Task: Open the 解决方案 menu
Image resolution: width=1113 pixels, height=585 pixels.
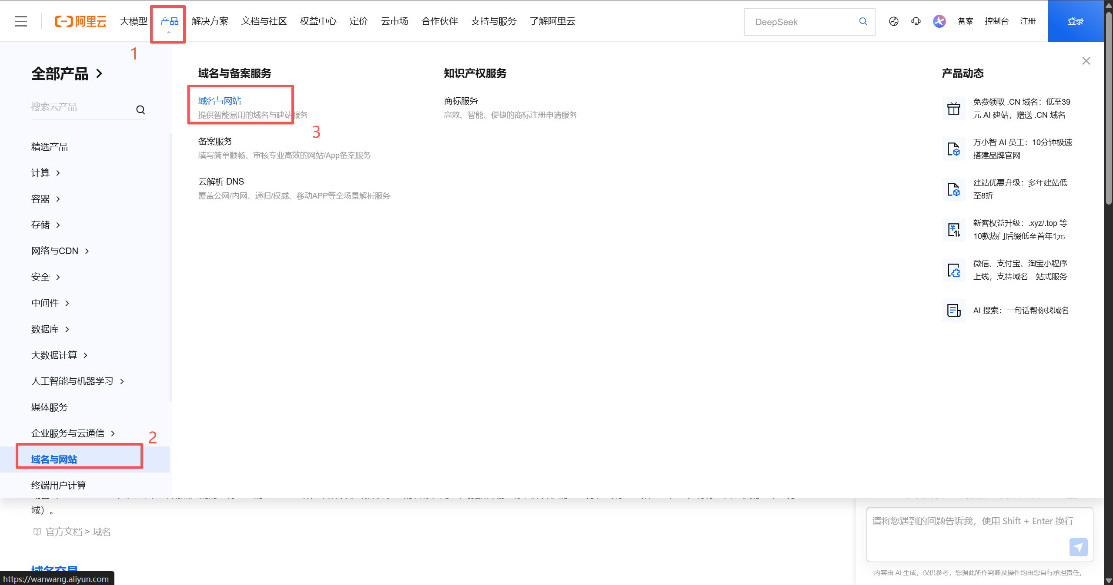Action: (x=210, y=21)
